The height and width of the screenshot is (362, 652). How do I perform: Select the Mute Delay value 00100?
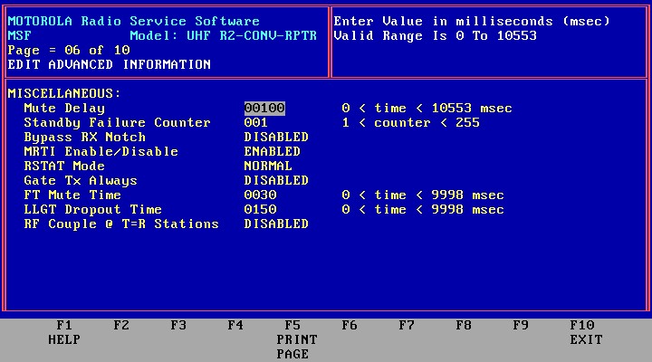(x=264, y=109)
